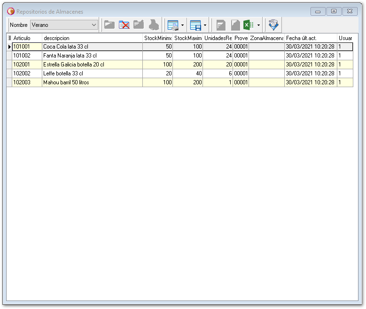Click the UnidadesRe column header
Image resolution: width=366 pixels, height=309 pixels.
point(218,38)
